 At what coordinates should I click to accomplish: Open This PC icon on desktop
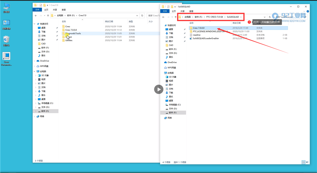[6, 8]
